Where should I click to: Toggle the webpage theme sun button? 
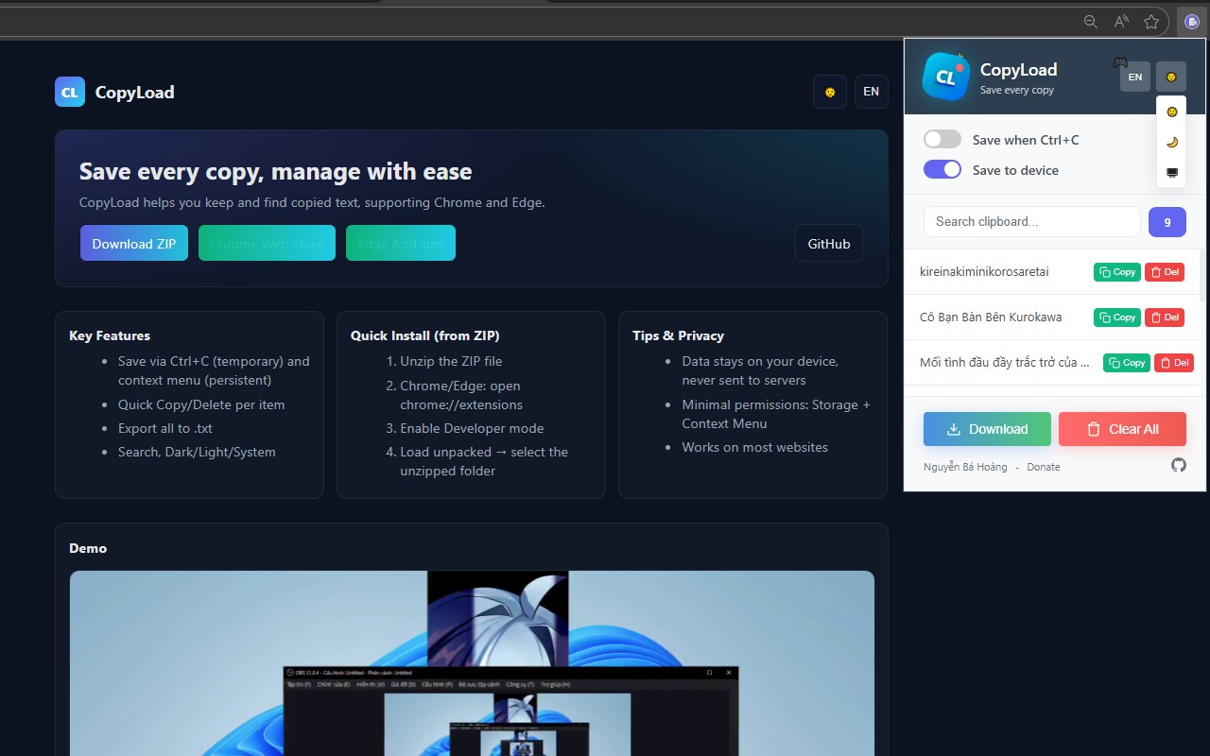(830, 92)
